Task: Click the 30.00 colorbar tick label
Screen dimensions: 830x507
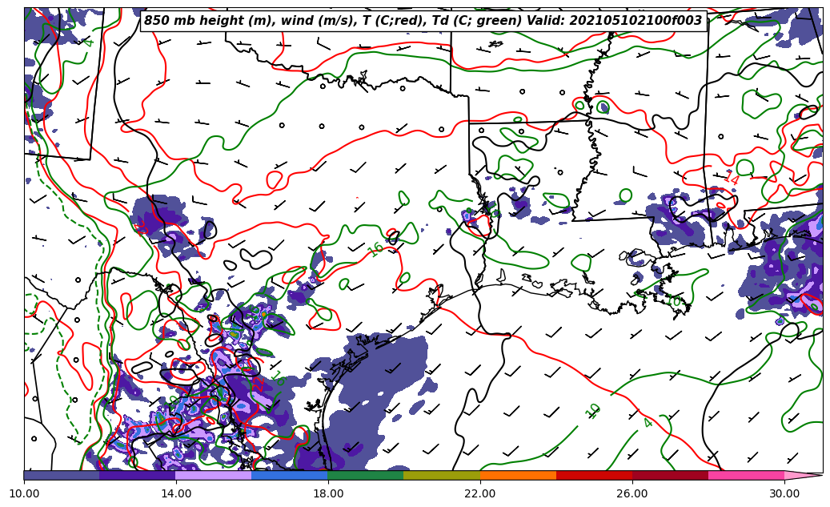Action: point(784,493)
